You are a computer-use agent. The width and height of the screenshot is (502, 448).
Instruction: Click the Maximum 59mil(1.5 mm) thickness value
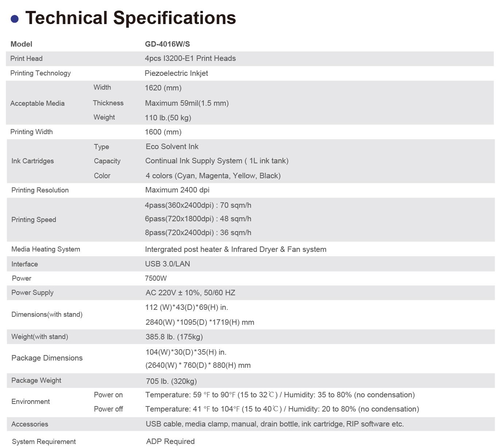pyautogui.click(x=187, y=103)
